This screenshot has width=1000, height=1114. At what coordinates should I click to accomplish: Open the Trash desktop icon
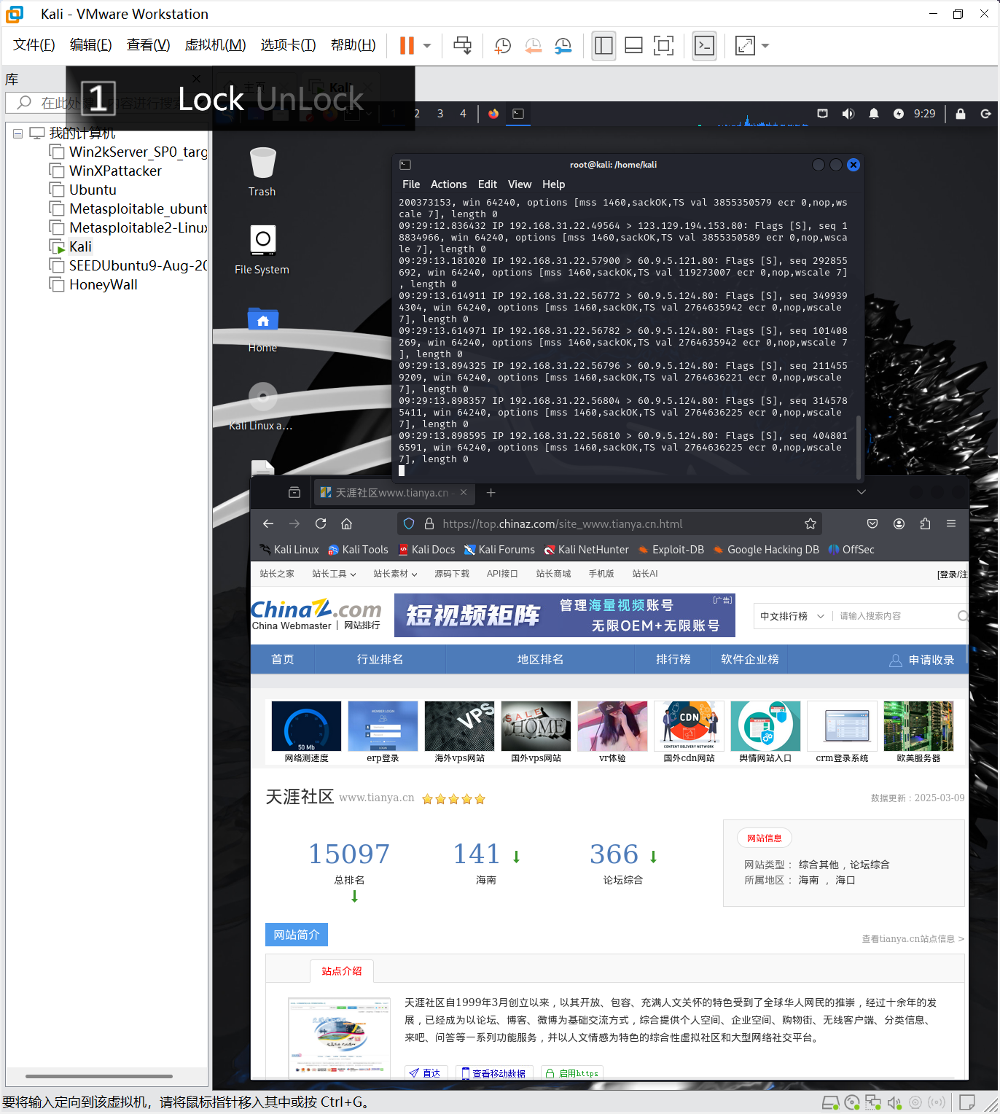[x=262, y=171]
